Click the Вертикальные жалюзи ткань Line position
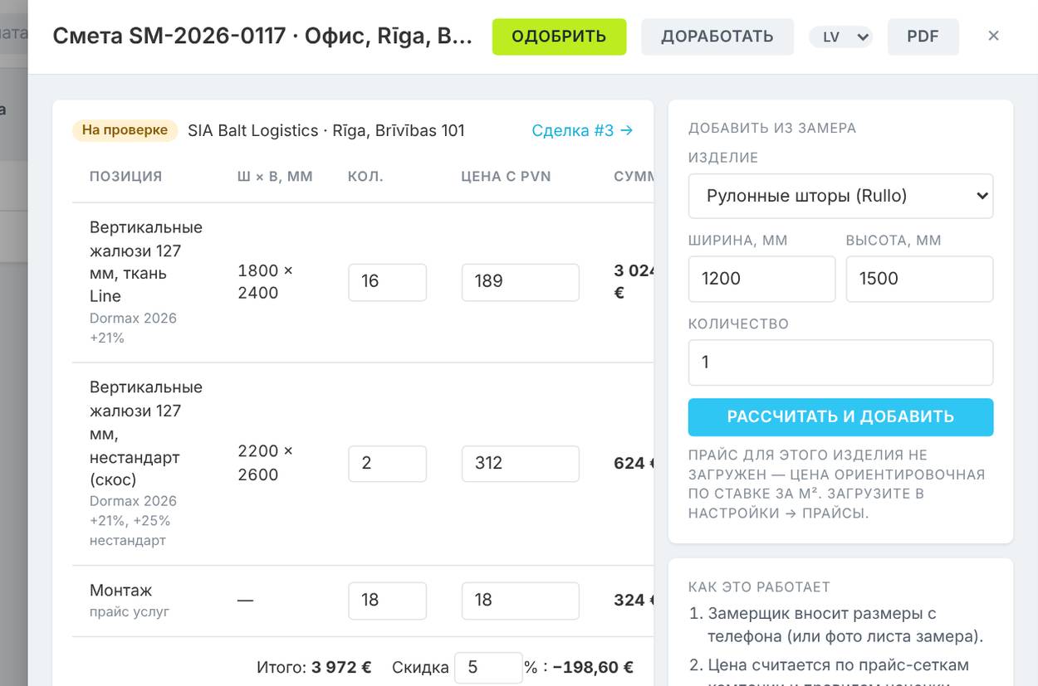Screen dimensions: 1038x686 click(x=146, y=261)
